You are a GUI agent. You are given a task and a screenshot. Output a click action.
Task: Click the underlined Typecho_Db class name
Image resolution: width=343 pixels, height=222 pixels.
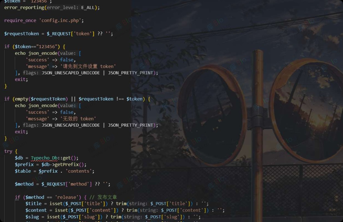pos(44,158)
